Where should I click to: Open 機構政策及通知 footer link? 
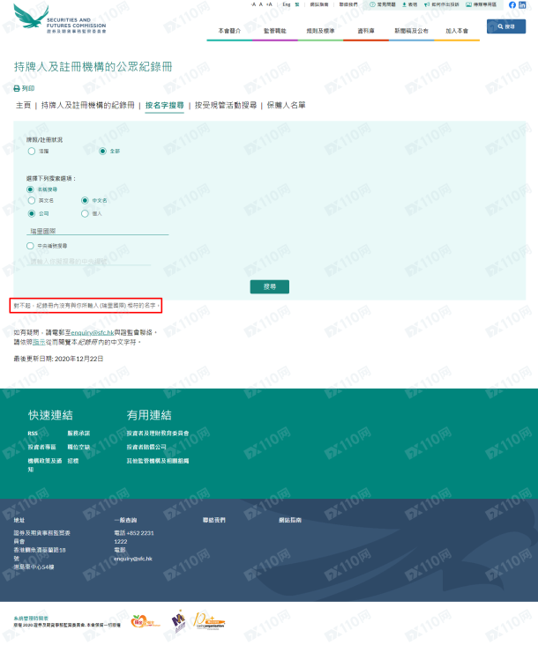[44, 465]
